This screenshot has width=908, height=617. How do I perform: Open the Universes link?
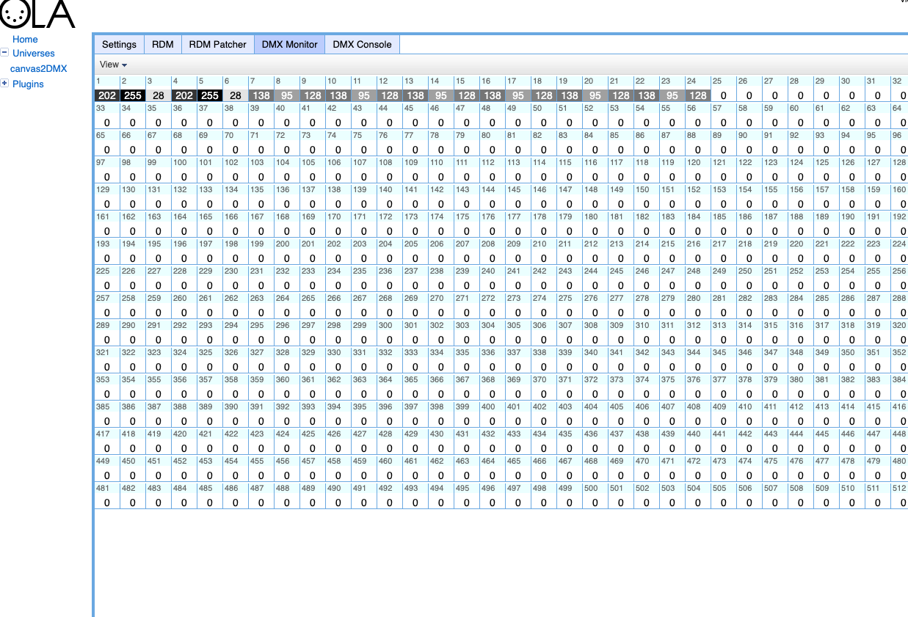pos(34,53)
